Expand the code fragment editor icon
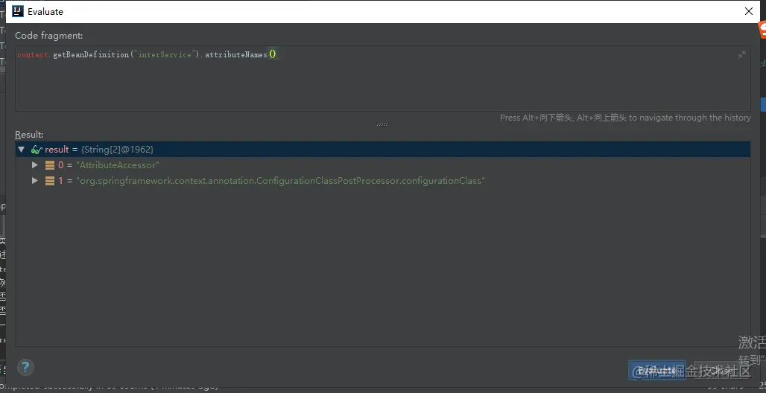 [x=741, y=54]
